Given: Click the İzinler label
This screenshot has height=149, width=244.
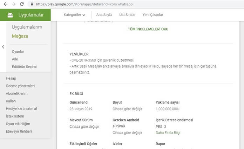Looking at the screenshot, I should pos(117,144).
